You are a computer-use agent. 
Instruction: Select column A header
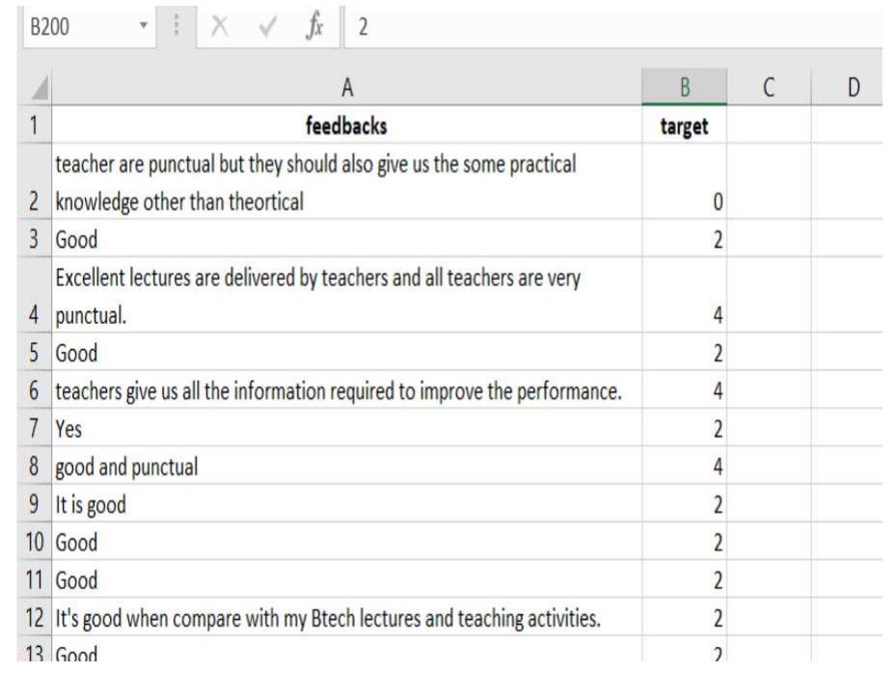point(347,88)
